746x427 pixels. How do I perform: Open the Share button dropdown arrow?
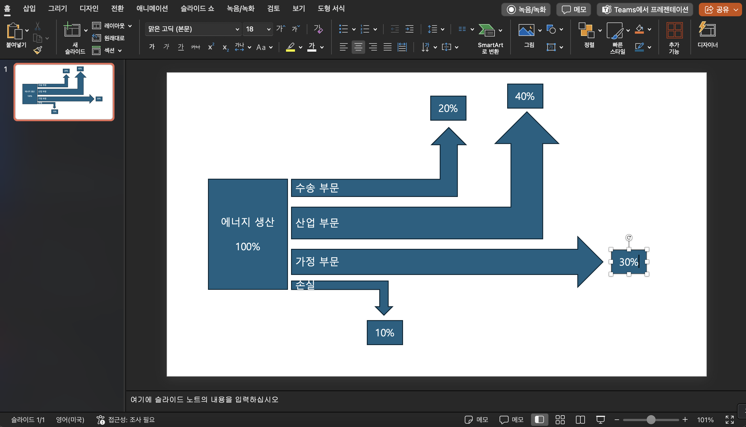click(x=736, y=10)
